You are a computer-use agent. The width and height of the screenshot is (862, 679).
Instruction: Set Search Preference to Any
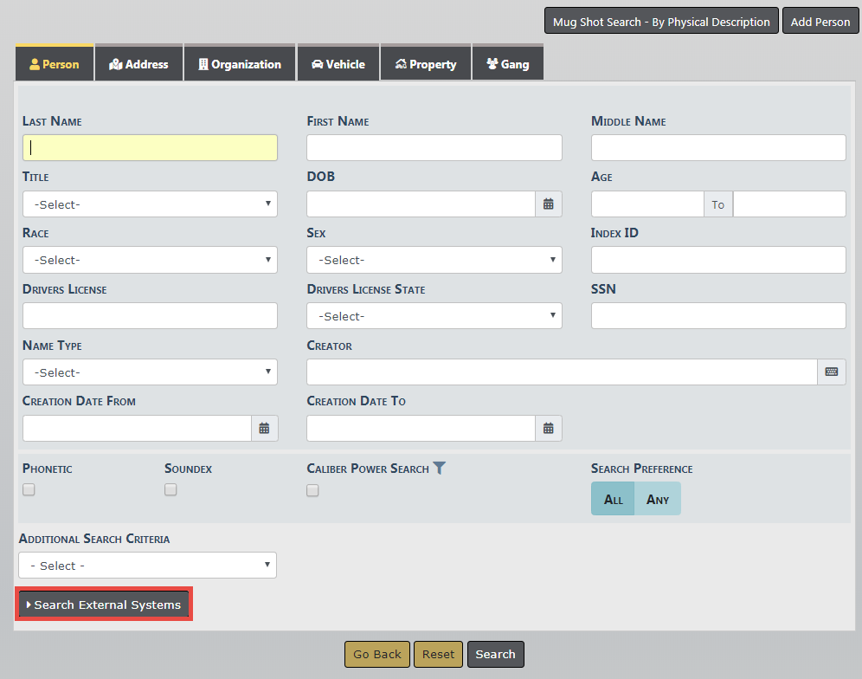tap(658, 499)
